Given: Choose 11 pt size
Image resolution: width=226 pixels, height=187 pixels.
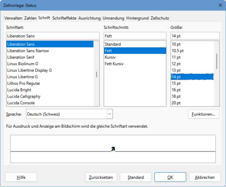Looking at the screenshot, I should point(192,57).
